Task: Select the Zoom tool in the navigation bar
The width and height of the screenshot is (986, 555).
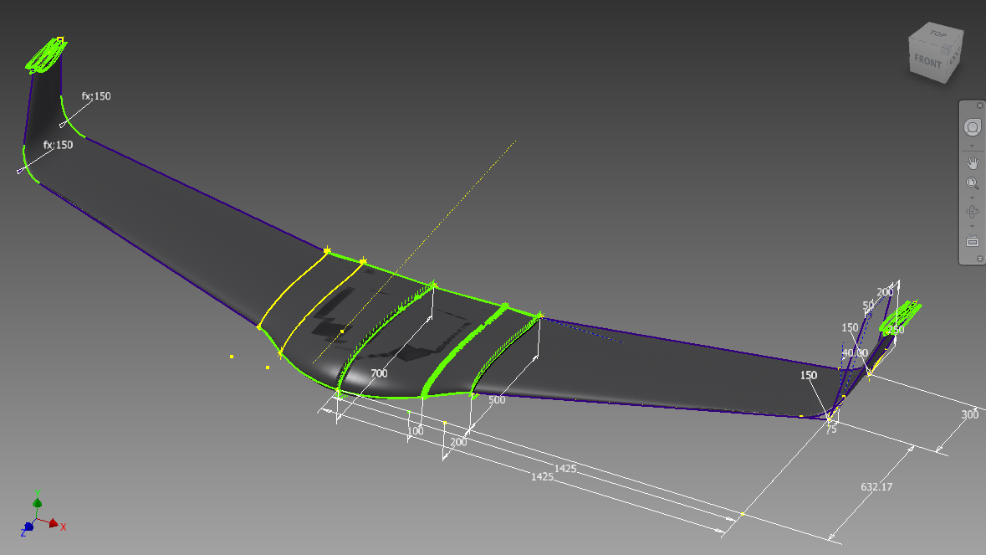Action: [x=972, y=180]
